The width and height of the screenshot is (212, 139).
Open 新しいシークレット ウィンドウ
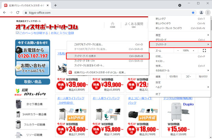click(x=179, y=28)
